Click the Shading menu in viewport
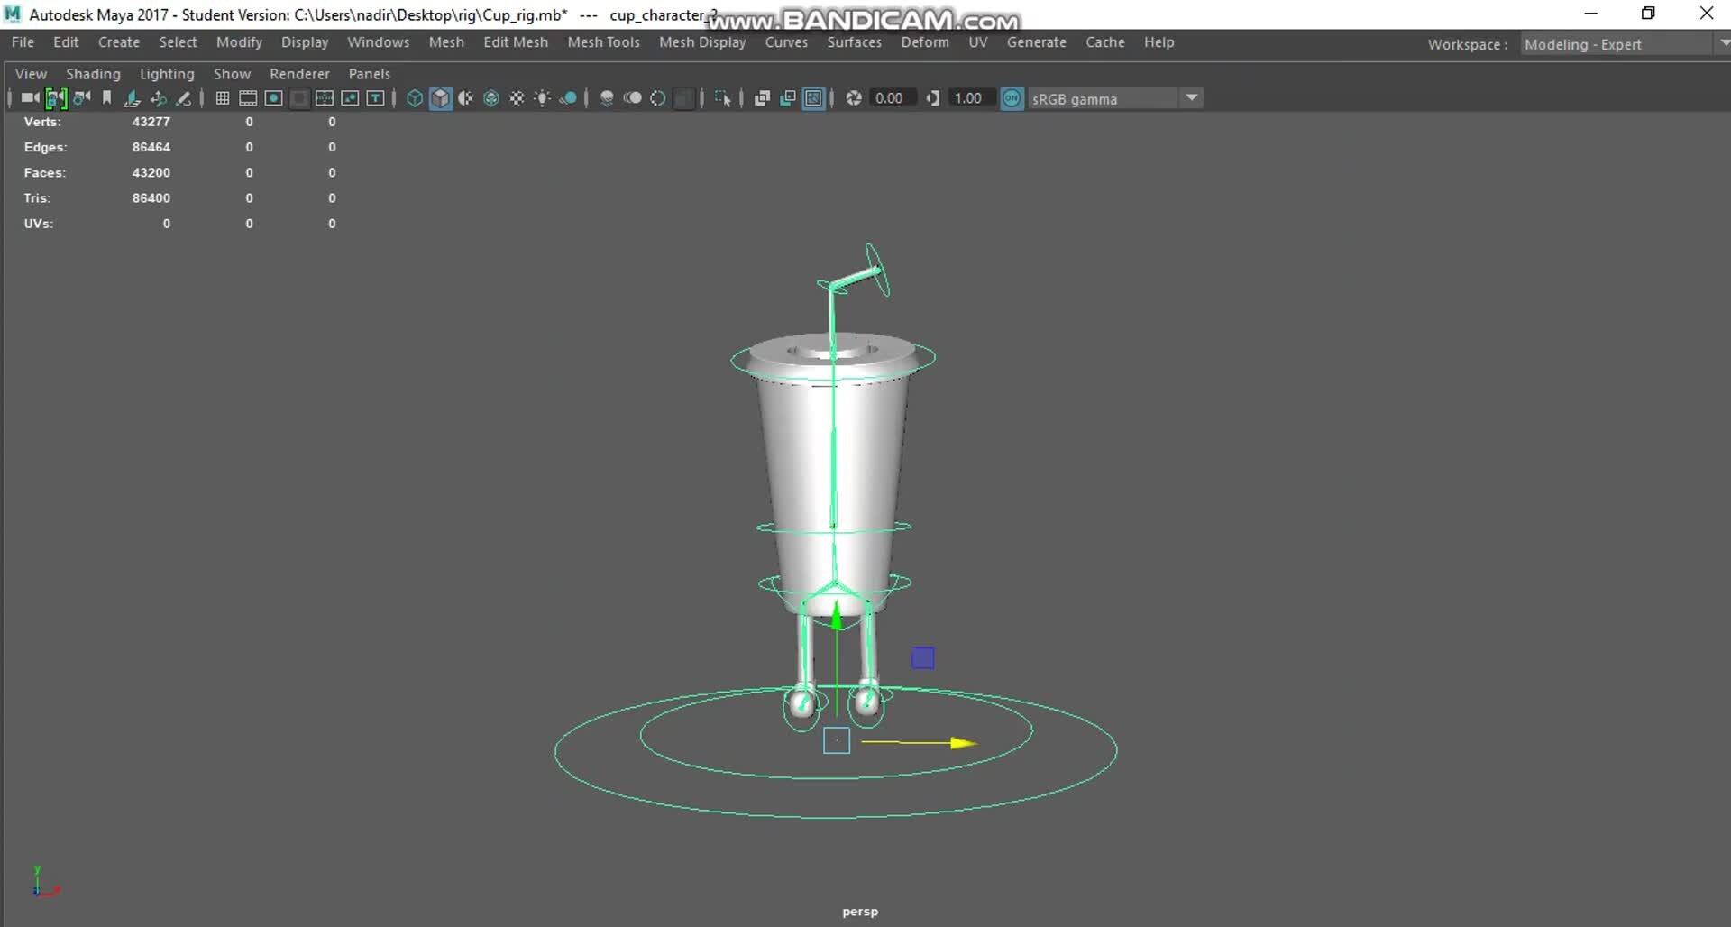This screenshot has height=927, width=1731. tap(93, 74)
